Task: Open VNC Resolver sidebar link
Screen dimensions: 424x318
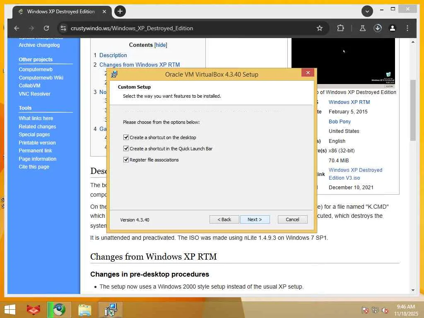Action: click(x=34, y=94)
